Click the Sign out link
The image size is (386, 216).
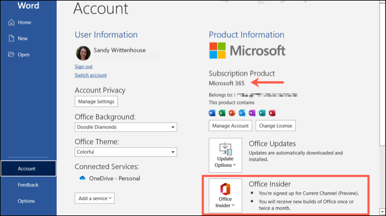[84, 66]
